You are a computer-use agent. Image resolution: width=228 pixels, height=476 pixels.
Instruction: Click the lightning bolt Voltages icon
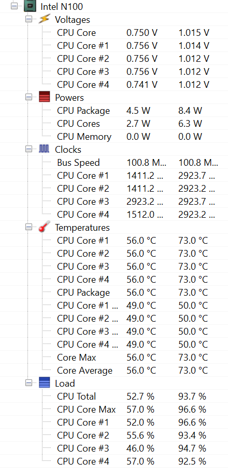[44, 19]
